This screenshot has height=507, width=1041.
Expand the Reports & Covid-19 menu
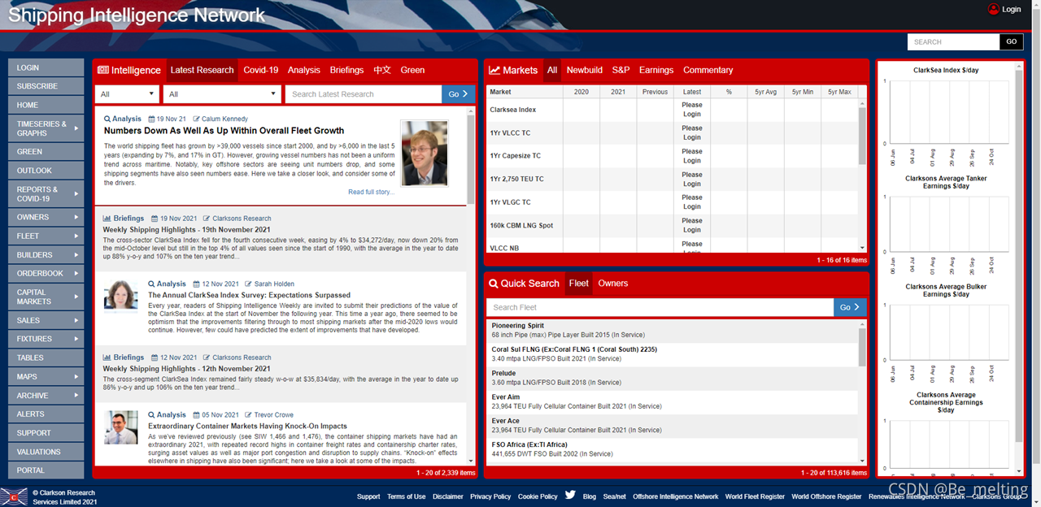(46, 194)
